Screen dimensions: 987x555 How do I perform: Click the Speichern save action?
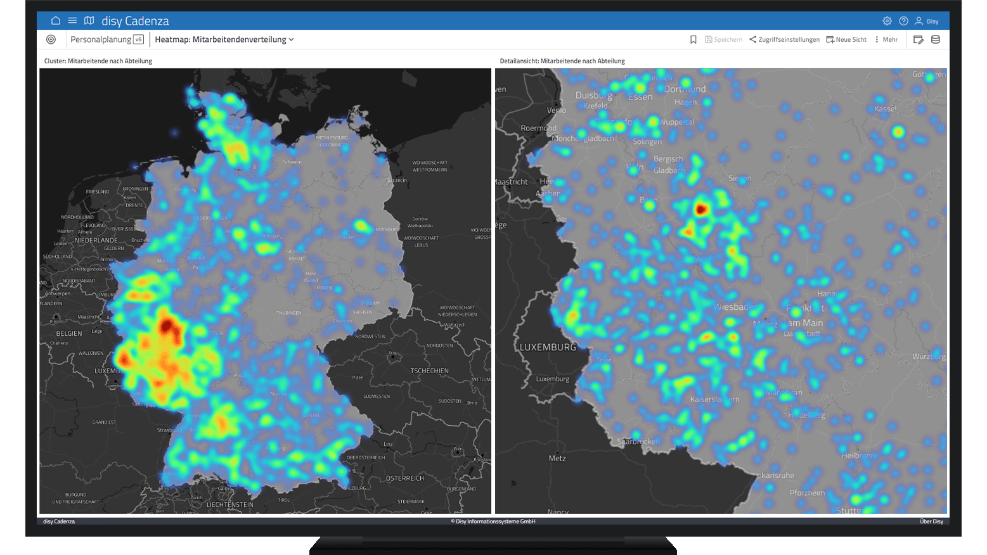point(723,39)
